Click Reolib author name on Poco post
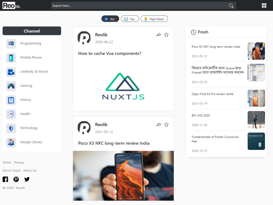The height and width of the screenshot is (205, 273). (x=101, y=125)
